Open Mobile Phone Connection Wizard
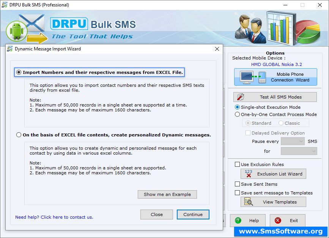The height and width of the screenshot is (238, 329). tap(275, 77)
